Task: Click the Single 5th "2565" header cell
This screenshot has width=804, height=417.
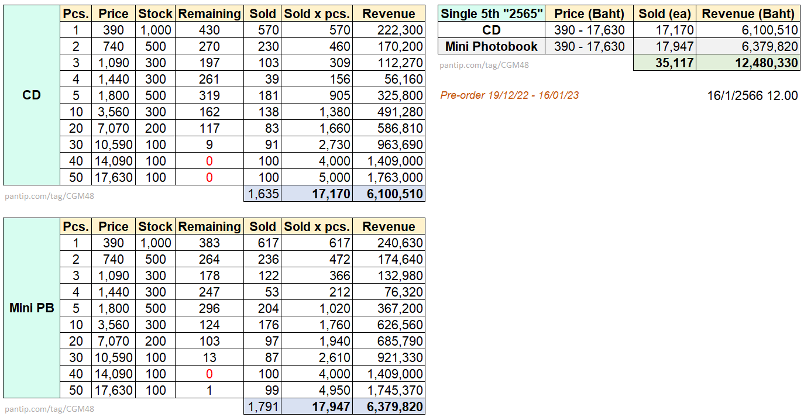Action: [x=492, y=14]
